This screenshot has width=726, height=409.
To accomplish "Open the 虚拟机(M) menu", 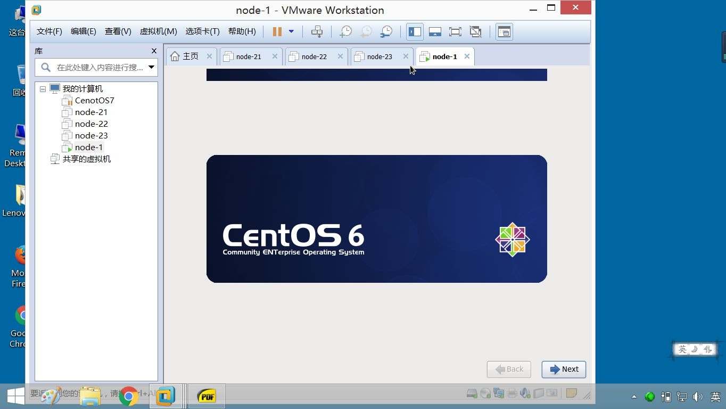I will pyautogui.click(x=158, y=31).
